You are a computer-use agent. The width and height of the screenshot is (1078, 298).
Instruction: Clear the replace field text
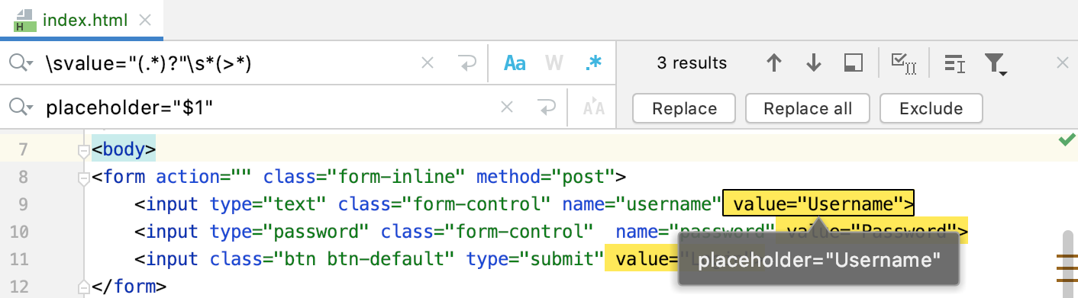(506, 108)
